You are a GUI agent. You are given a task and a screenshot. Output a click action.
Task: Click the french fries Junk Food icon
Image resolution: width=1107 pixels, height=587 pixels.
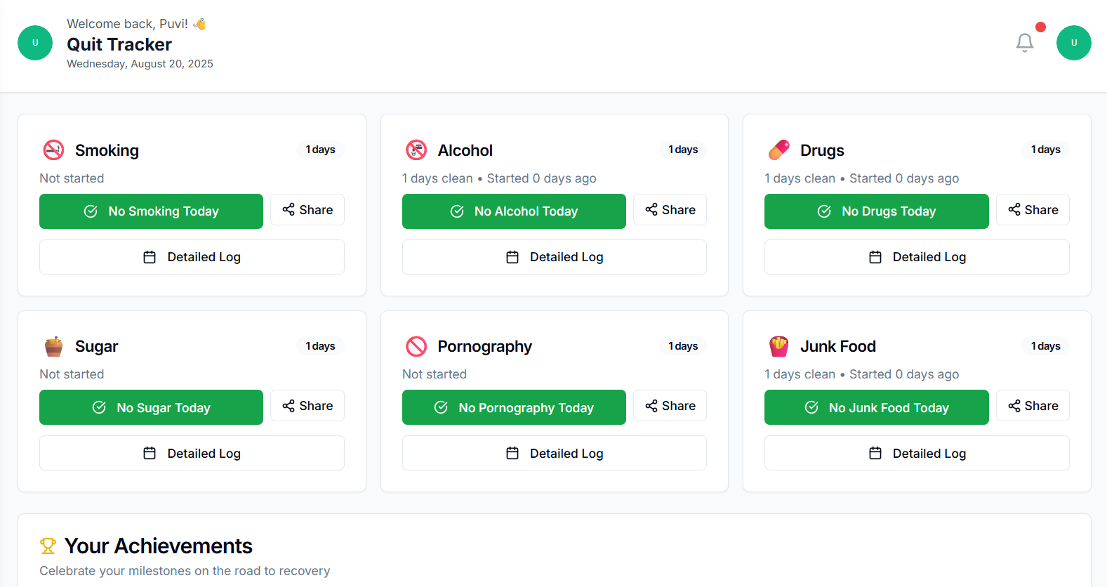point(778,346)
